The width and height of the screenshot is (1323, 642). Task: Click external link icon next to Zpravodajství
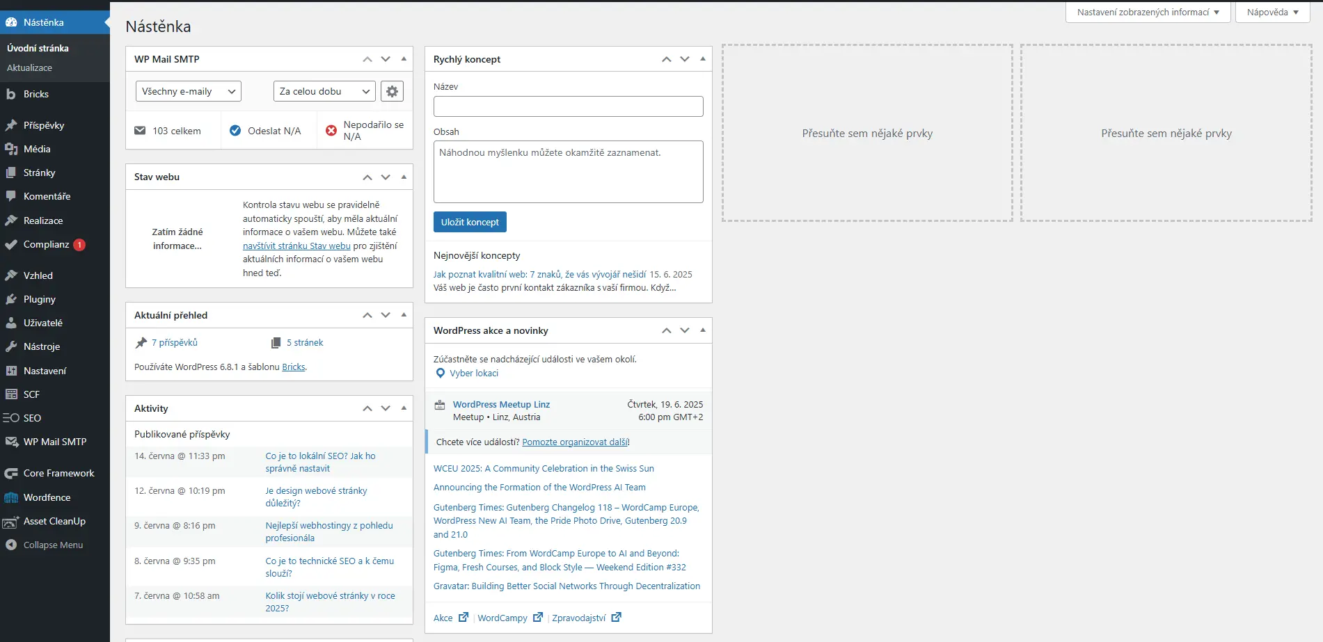[x=617, y=617]
